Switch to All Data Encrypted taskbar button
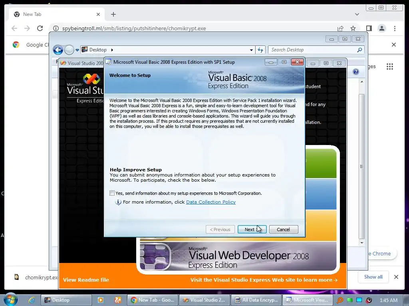The width and height of the screenshot is (409, 306). pyautogui.click(x=256, y=300)
